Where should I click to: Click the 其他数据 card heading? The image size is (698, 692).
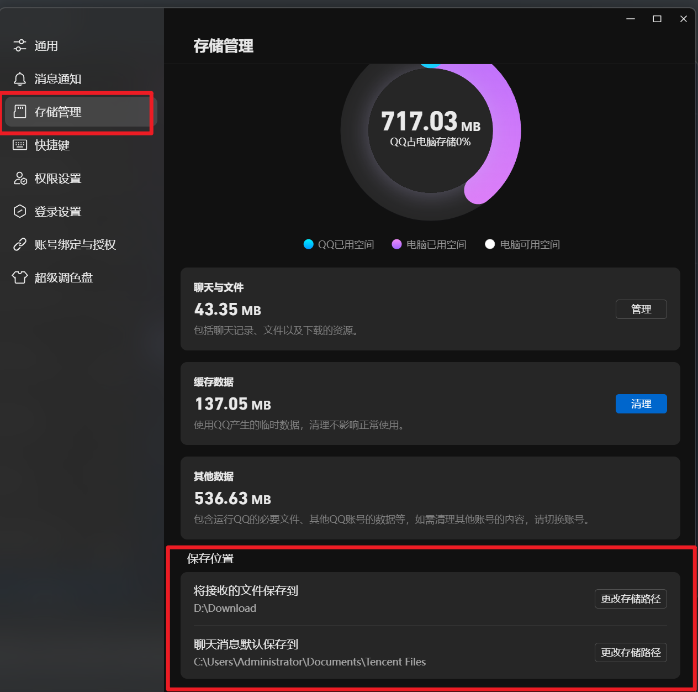coord(214,476)
